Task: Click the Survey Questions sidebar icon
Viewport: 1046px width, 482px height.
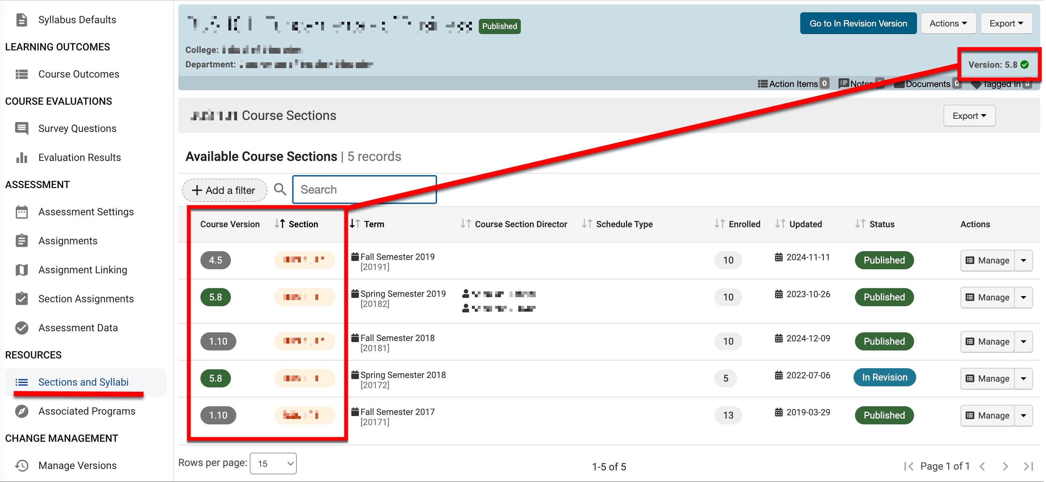Action: click(21, 128)
